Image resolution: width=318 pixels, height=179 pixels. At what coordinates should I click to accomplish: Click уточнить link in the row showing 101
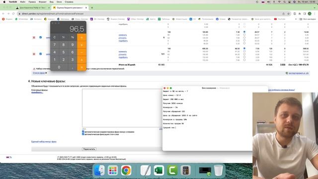(x=123, y=55)
